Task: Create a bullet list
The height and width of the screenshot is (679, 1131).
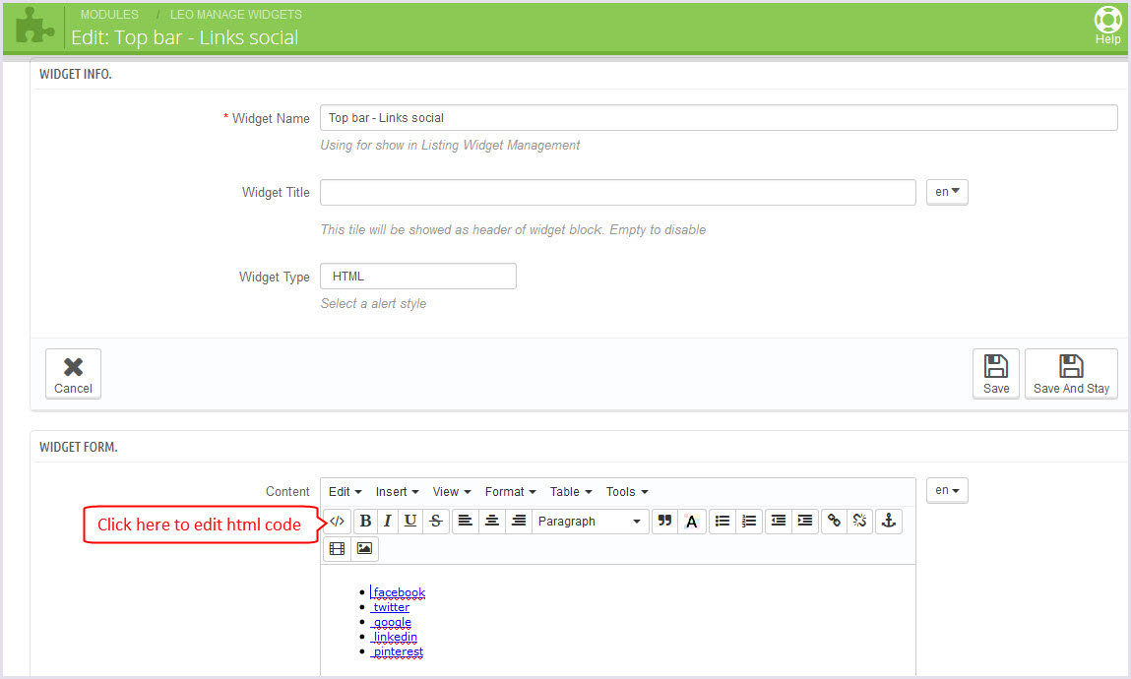Action: point(723,522)
